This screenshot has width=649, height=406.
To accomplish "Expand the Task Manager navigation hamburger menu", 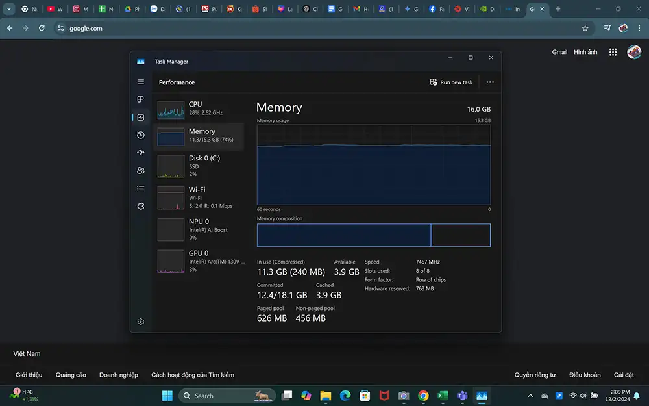I will point(140,82).
